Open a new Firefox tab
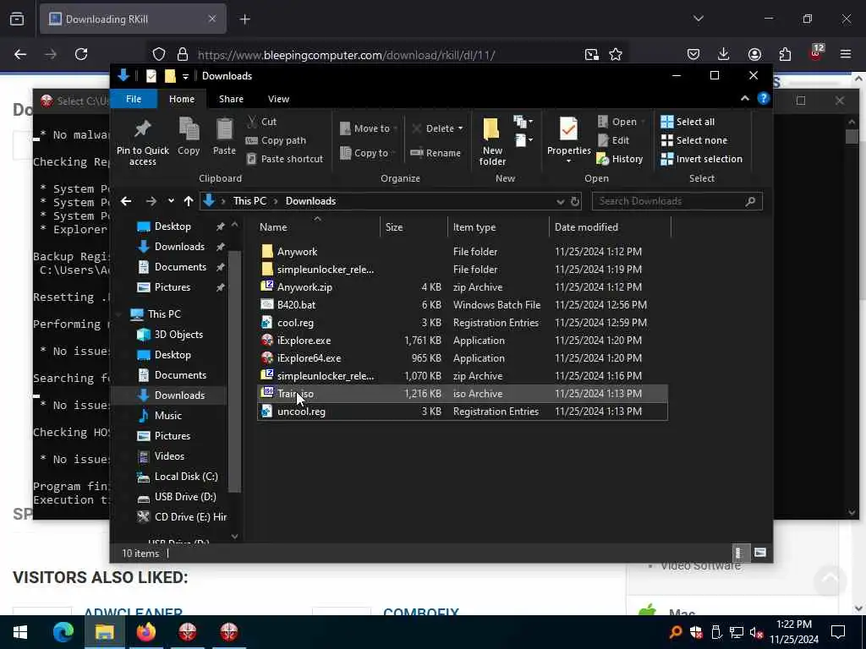Viewport: 866px width, 649px height. (244, 19)
